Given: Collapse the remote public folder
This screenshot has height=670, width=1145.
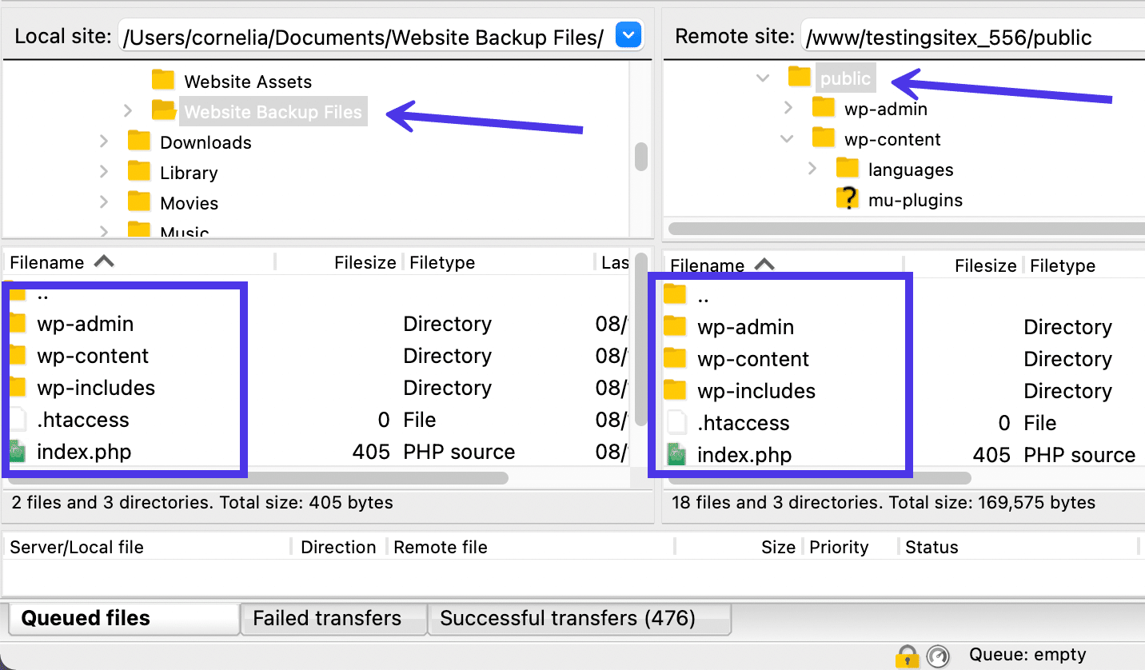Looking at the screenshot, I should (763, 78).
